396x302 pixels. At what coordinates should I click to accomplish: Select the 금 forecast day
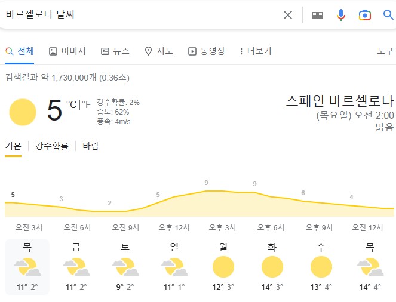click(76, 267)
